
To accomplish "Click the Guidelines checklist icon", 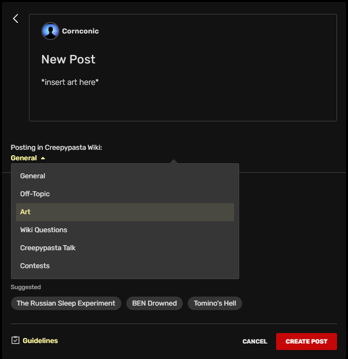I will click(15, 340).
